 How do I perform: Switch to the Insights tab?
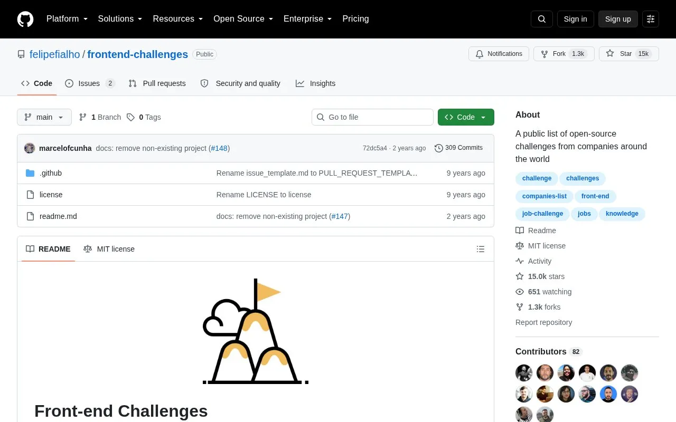pos(315,83)
